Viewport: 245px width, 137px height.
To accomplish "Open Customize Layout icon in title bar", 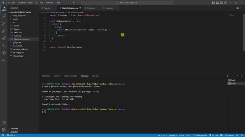I will 225,3.
